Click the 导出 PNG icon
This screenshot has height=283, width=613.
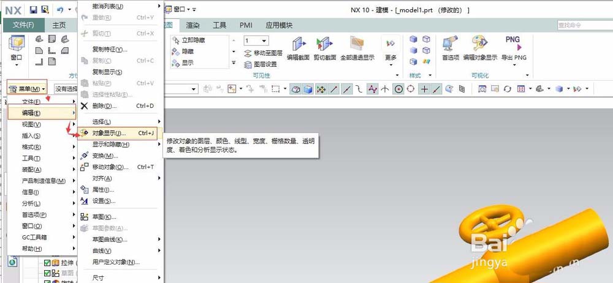pos(514,43)
